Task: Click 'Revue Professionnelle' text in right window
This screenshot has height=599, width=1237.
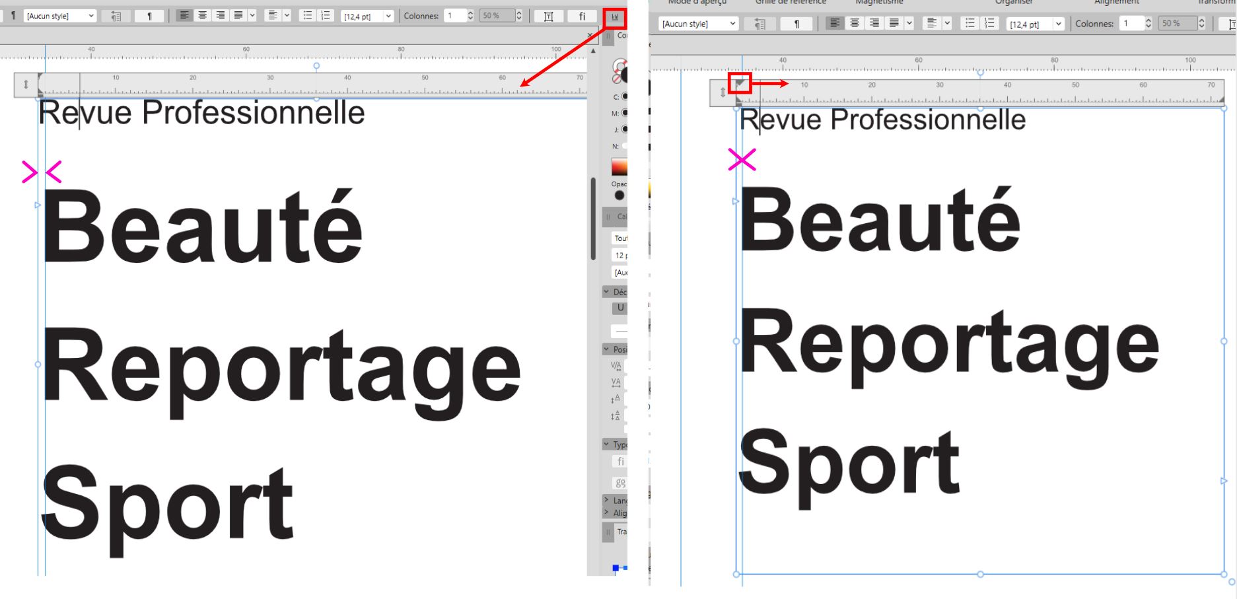Action: point(883,120)
